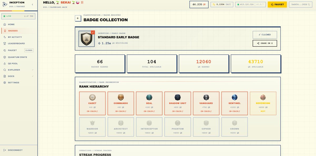This screenshot has height=156, width=316.
Task: Click the Claimed button
Action: click(265, 35)
